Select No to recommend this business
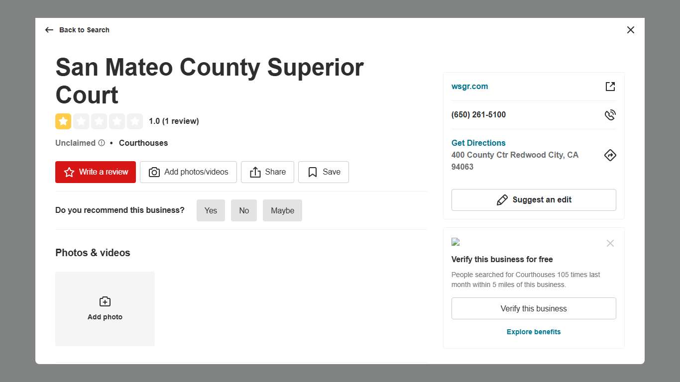The image size is (680, 382). pos(244,210)
